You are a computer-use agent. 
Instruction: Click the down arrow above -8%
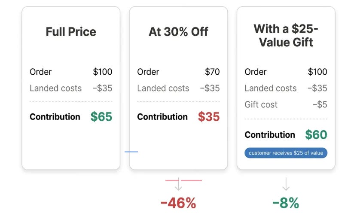[286, 184]
